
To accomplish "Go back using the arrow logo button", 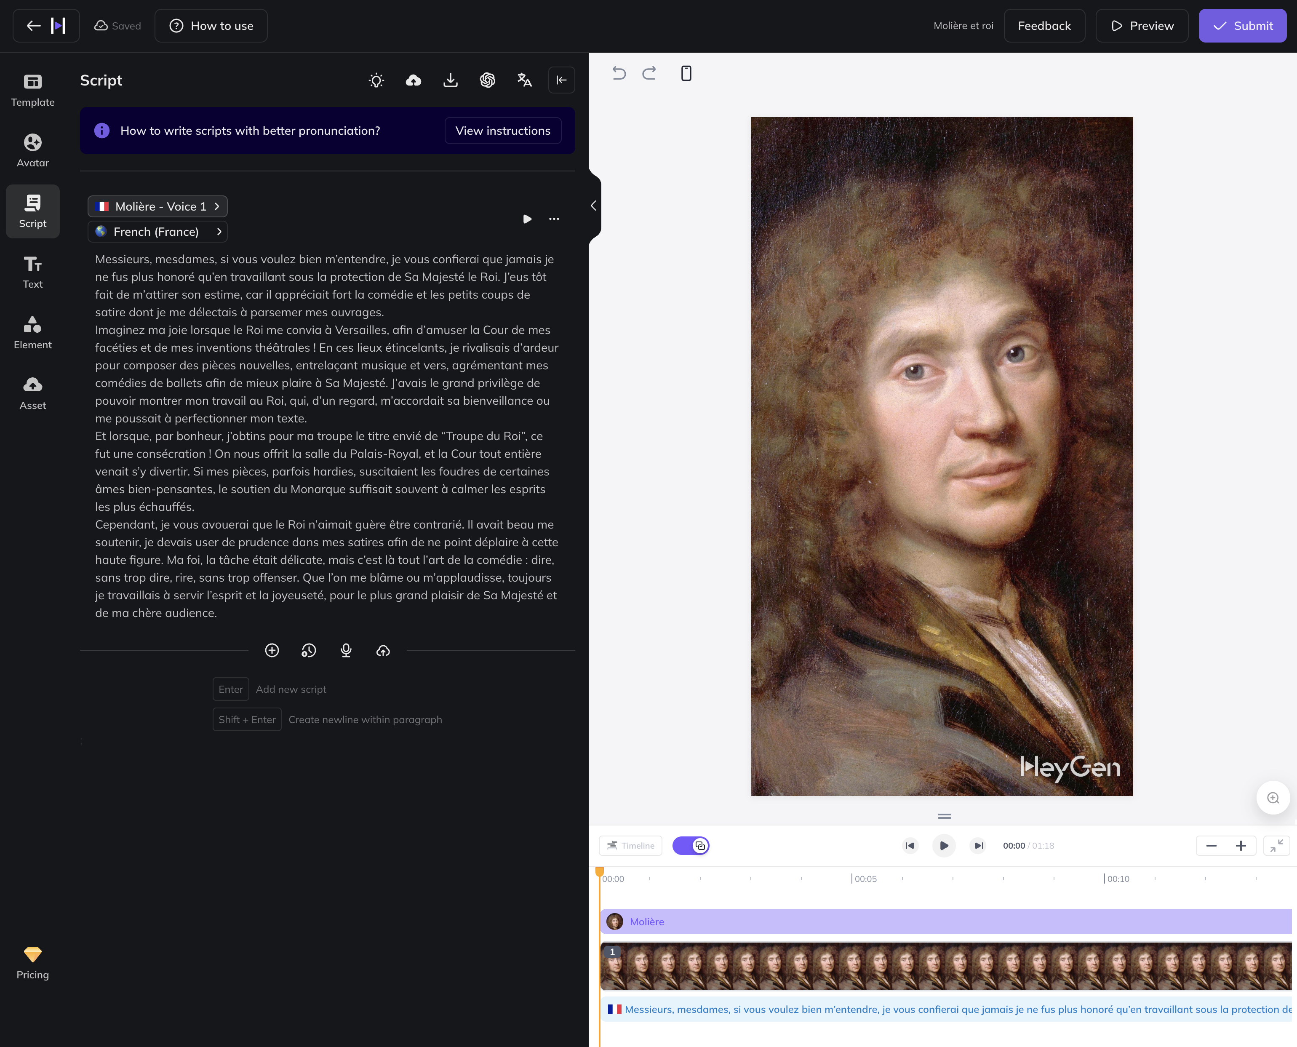I will [x=46, y=25].
